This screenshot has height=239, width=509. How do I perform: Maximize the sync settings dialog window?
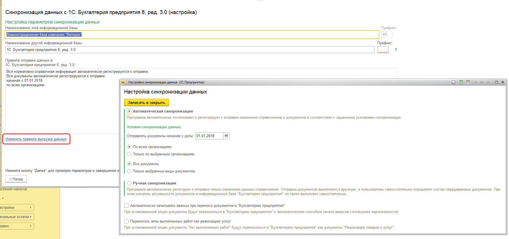point(496,82)
